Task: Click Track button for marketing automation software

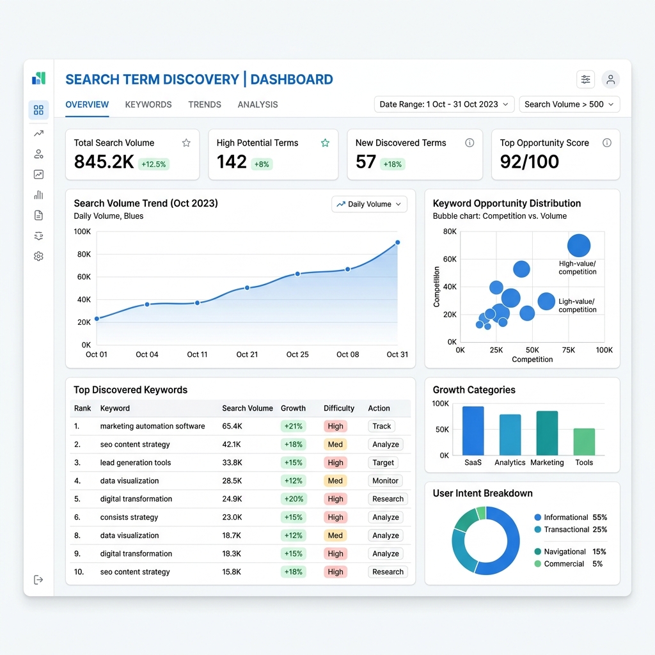Action: pos(382,426)
